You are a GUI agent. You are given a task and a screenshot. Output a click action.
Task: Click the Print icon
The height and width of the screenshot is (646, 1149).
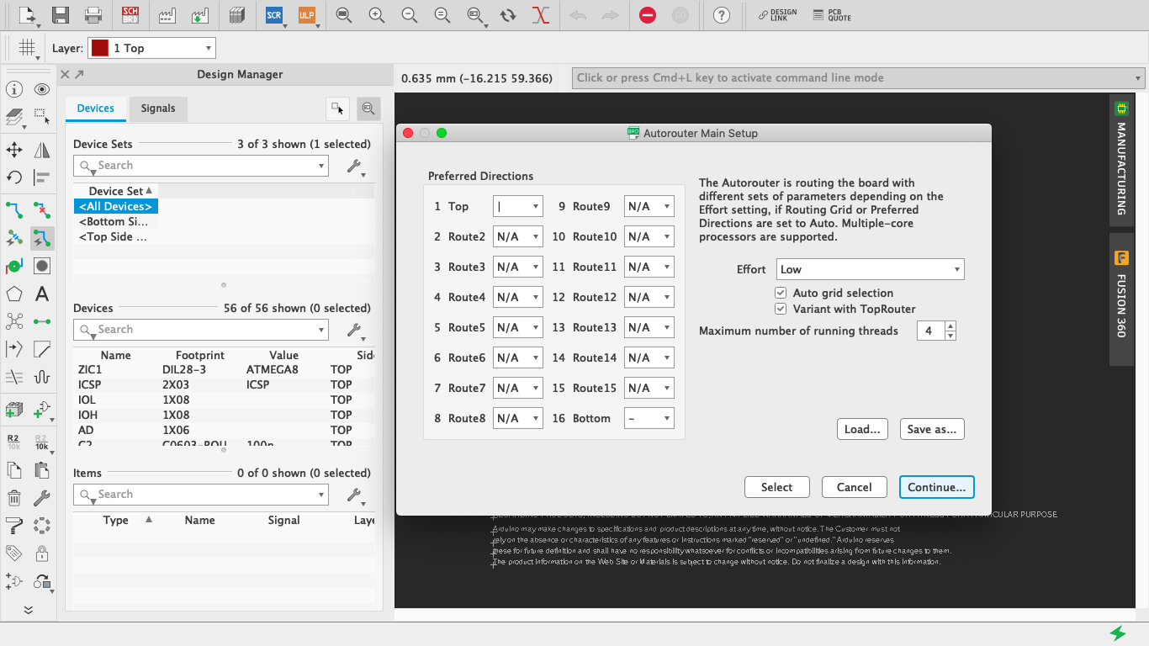click(x=93, y=15)
